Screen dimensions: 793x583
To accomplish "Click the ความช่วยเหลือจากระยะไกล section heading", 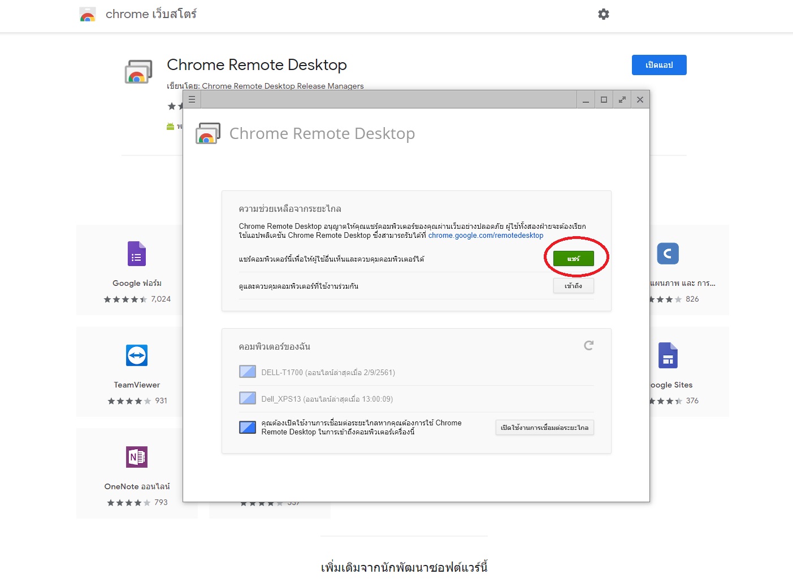I will point(290,208).
